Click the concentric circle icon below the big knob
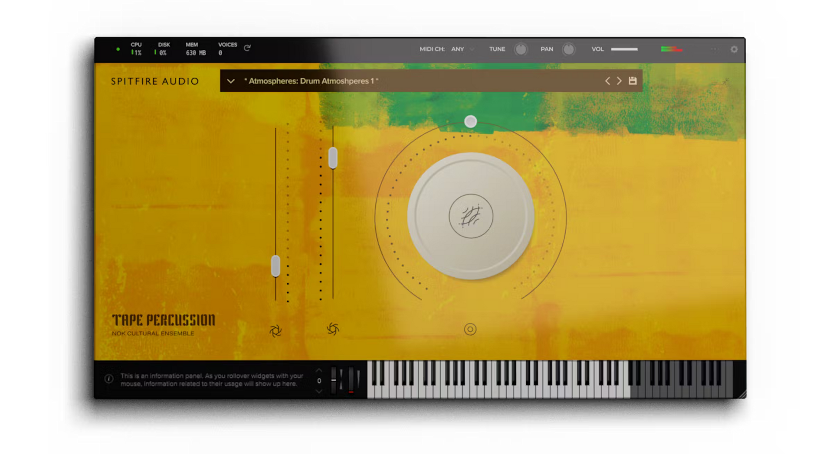The image size is (833, 454). pyautogui.click(x=470, y=329)
